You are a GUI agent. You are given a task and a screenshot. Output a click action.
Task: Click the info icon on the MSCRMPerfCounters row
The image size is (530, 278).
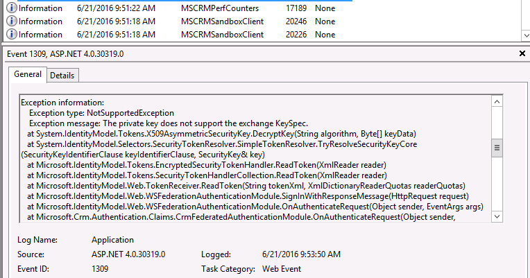(x=12, y=8)
